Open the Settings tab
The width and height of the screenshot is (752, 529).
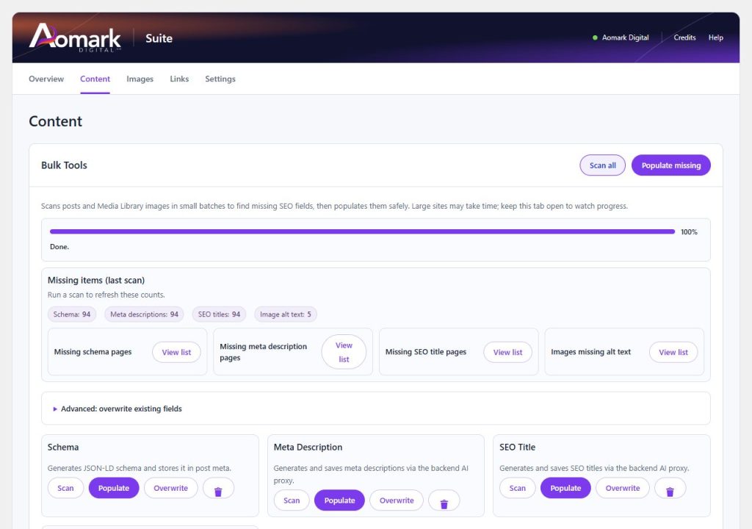coord(220,79)
